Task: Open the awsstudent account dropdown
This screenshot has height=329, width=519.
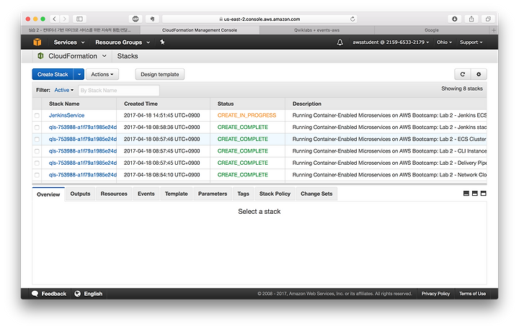Action: point(391,42)
